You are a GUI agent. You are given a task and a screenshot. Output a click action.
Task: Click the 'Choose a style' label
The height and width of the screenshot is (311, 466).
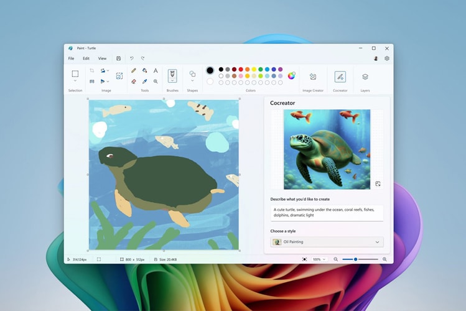click(283, 231)
